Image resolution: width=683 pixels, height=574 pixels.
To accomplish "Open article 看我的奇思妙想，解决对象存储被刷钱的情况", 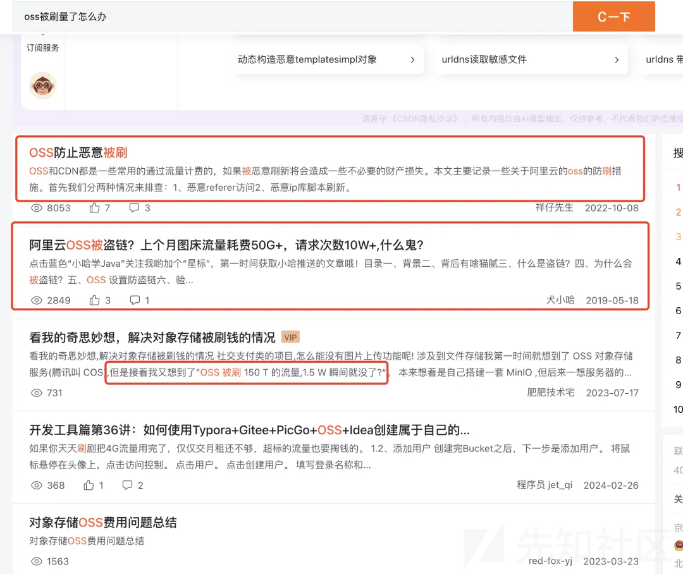I will coord(152,338).
